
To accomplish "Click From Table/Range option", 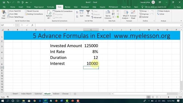I will pos(15,17).
